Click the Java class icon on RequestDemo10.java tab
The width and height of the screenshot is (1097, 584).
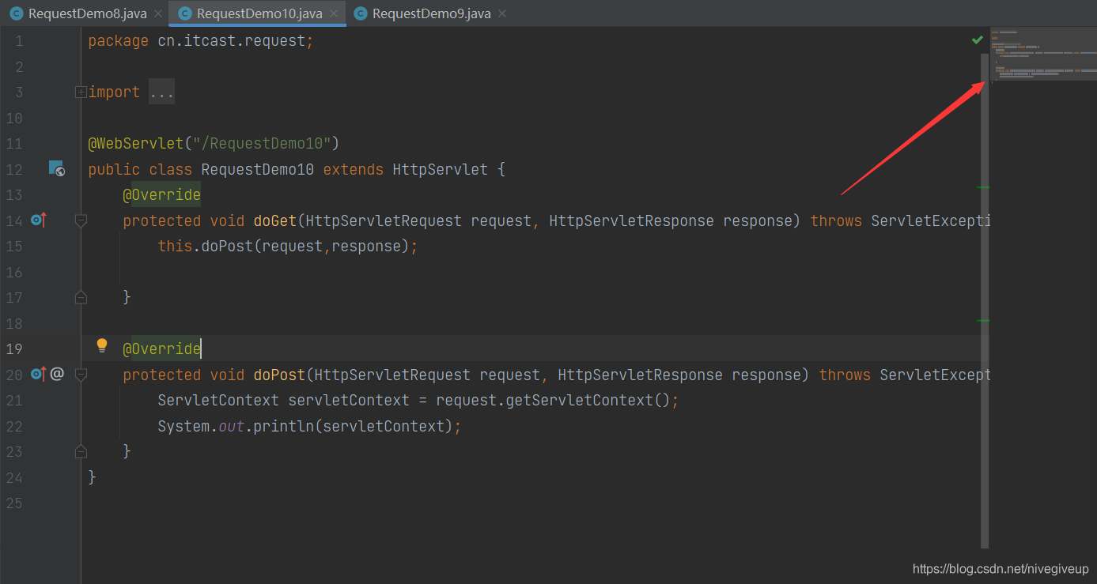pos(184,13)
